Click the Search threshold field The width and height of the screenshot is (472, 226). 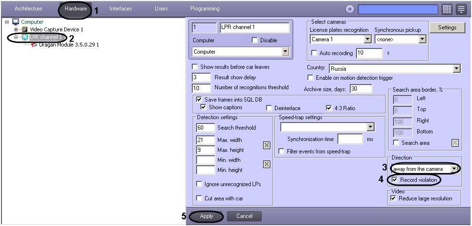click(x=206, y=128)
